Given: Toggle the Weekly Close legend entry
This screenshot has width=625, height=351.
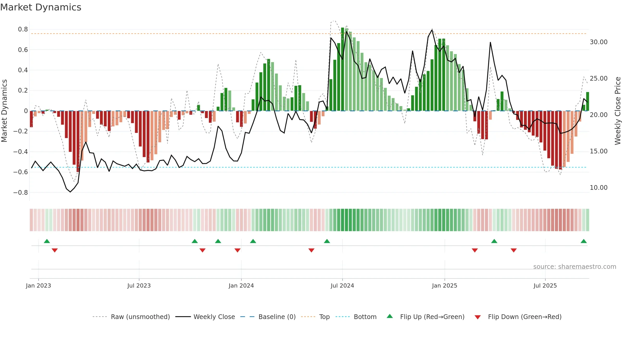Looking at the screenshot, I should 205,317.
